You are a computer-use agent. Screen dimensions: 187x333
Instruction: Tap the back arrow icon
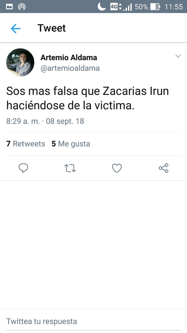(16, 28)
